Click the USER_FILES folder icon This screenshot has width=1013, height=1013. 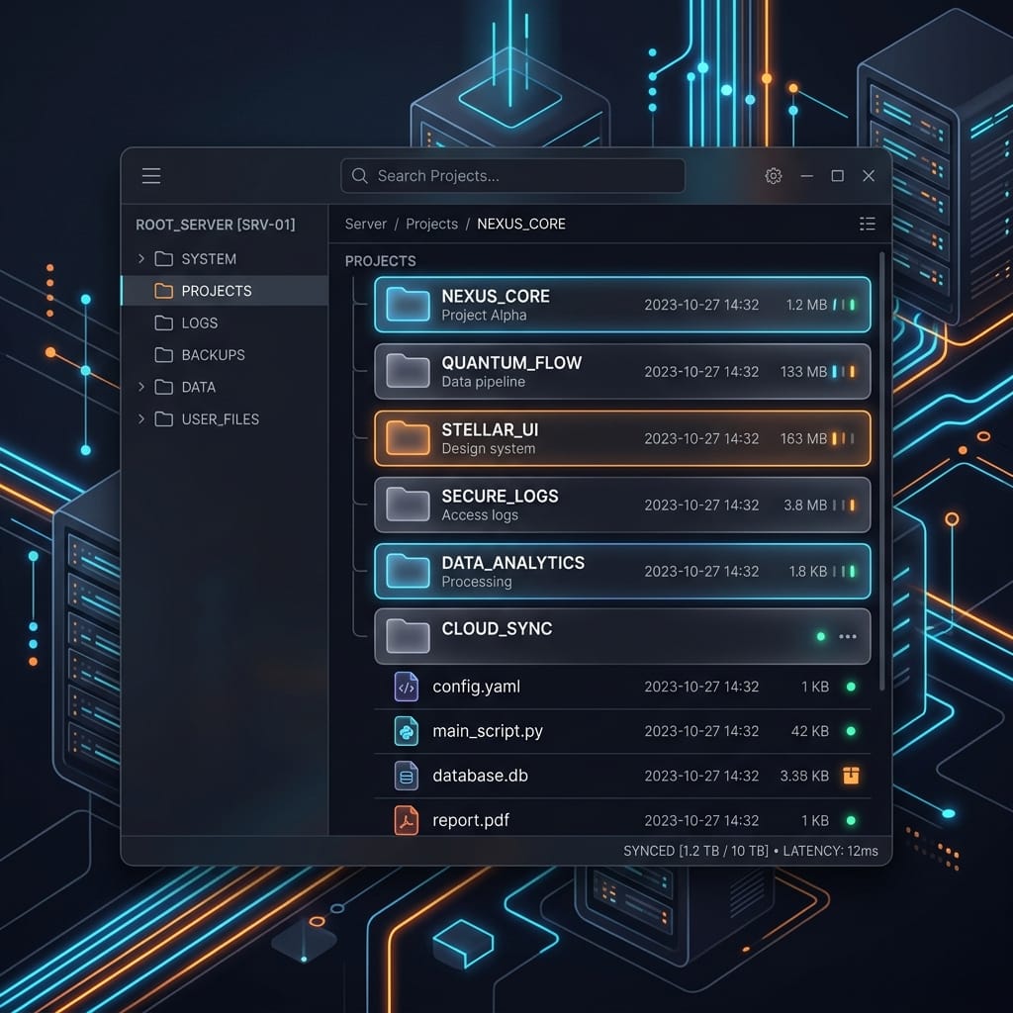[164, 418]
